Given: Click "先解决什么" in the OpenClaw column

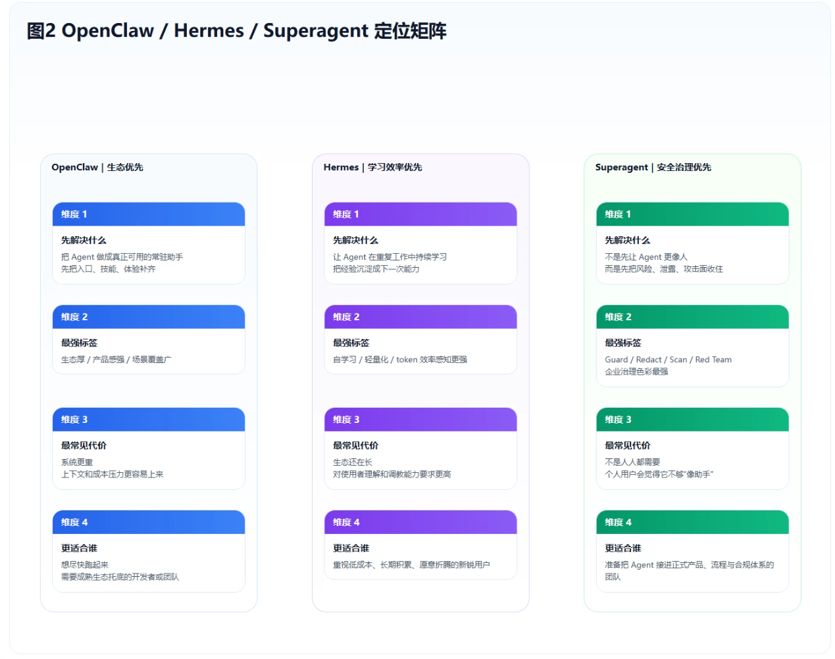Looking at the screenshot, I should [x=84, y=241].
